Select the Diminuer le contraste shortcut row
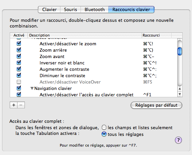The image size is (192, 155). pos(94,75)
